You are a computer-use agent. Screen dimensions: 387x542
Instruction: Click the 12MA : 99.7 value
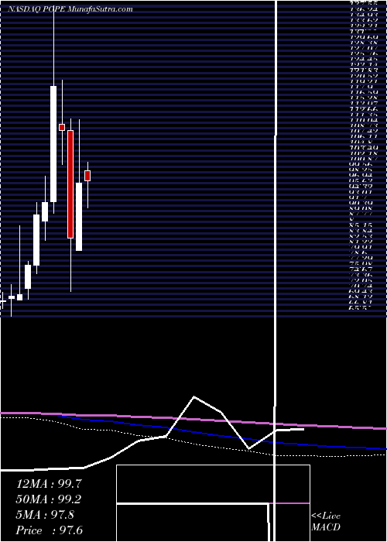click(x=50, y=484)
